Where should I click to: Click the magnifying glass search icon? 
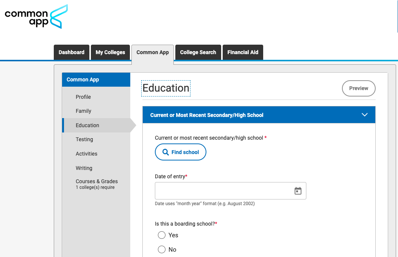tap(165, 152)
